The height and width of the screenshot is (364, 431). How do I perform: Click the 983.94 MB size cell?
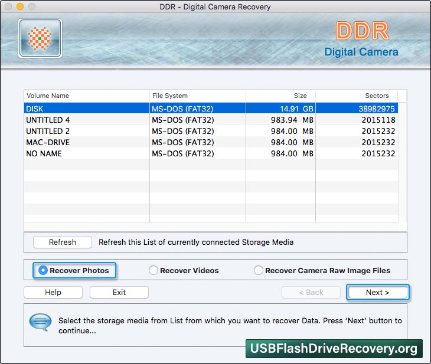click(280, 120)
